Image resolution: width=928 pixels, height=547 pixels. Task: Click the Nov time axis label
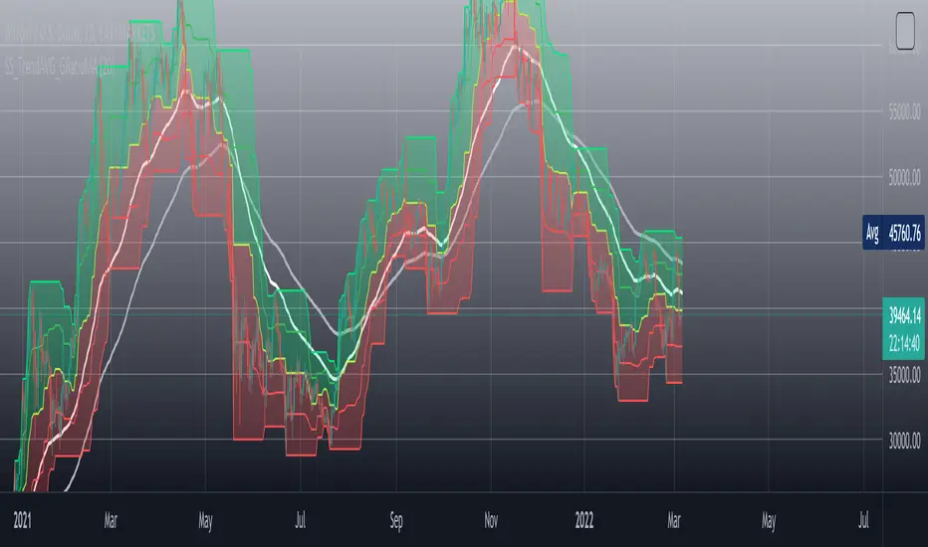point(491,520)
